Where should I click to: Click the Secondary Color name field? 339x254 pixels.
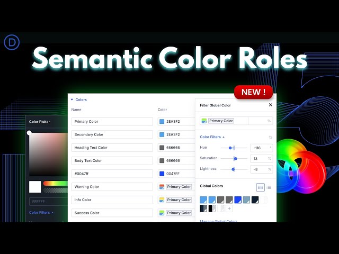tap(112, 134)
